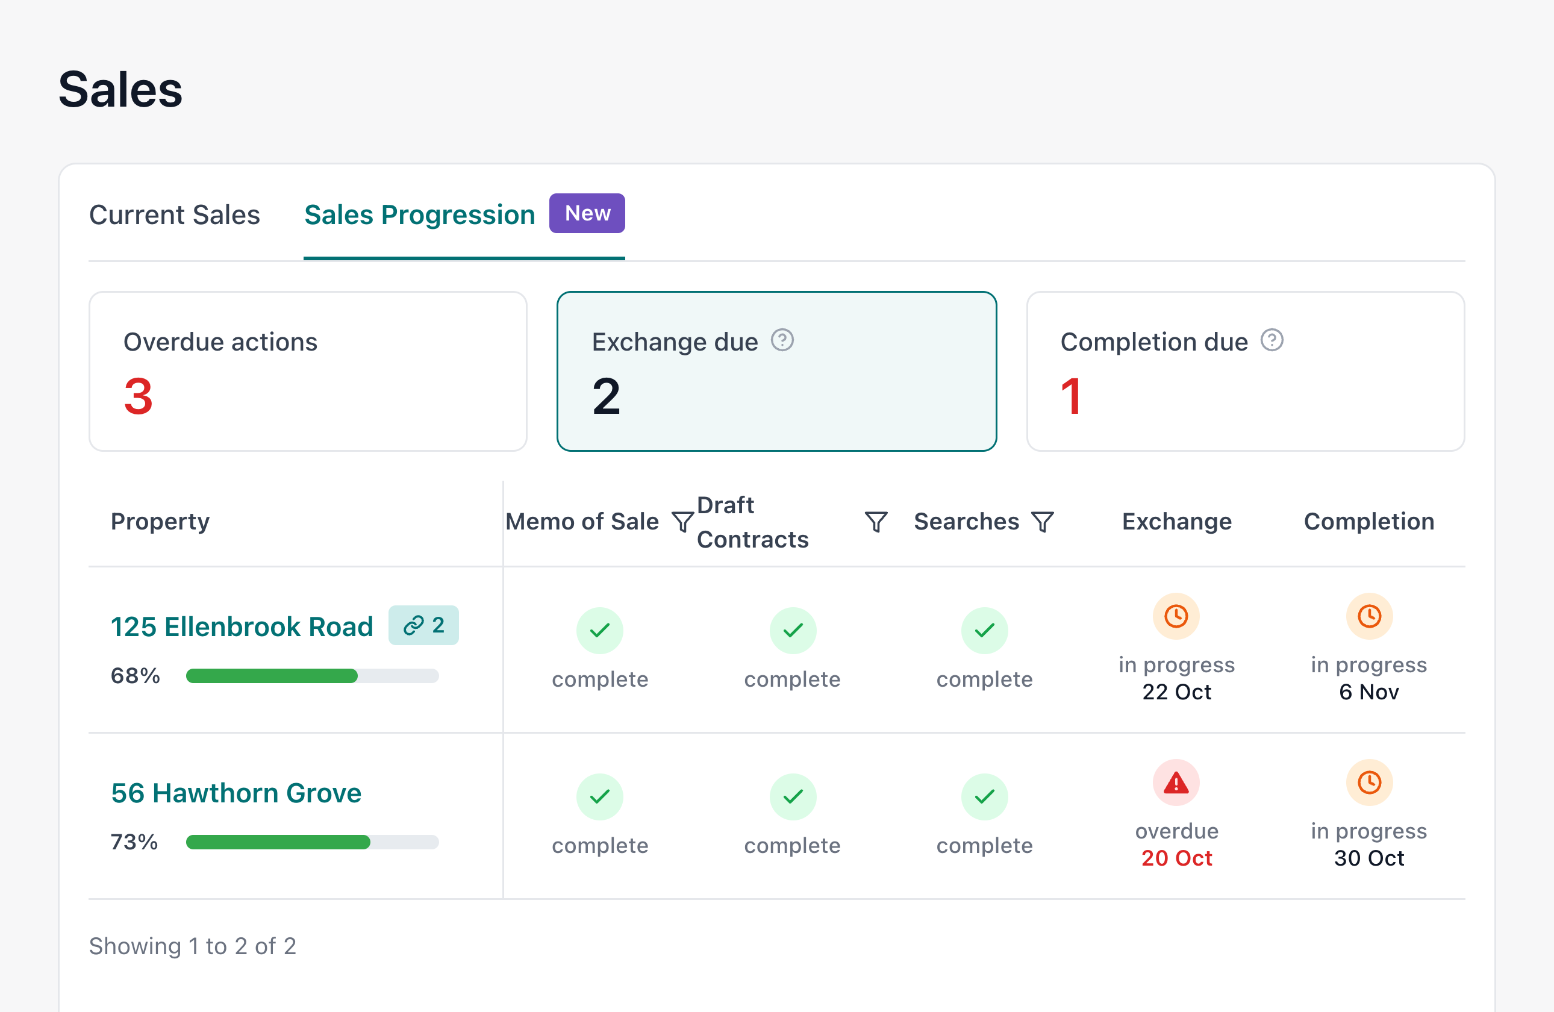
Task: Click the 73% progress bar
Action: tap(312, 842)
